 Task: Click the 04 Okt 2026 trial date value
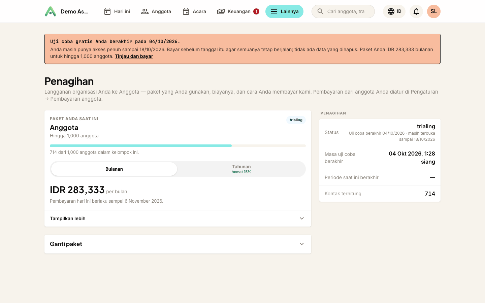(x=412, y=158)
